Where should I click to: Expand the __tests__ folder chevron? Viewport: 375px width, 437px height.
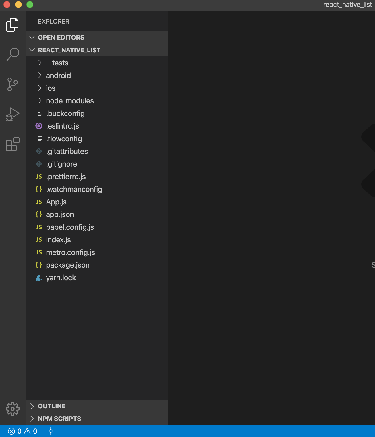[x=40, y=63]
